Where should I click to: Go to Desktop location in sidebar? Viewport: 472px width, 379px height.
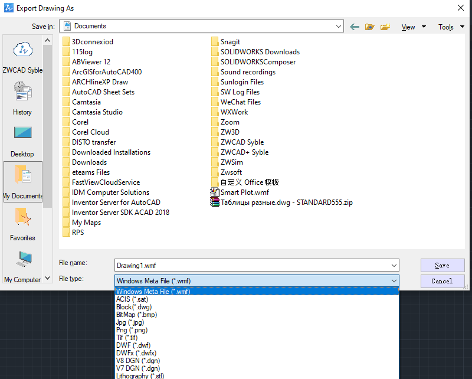23,141
